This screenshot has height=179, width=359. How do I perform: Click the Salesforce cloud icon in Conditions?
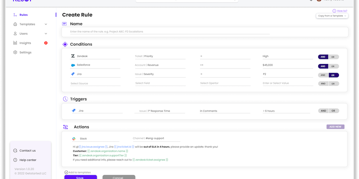coord(73,65)
